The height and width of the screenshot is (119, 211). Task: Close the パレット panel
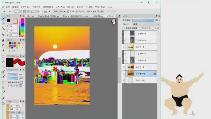click(23, 40)
